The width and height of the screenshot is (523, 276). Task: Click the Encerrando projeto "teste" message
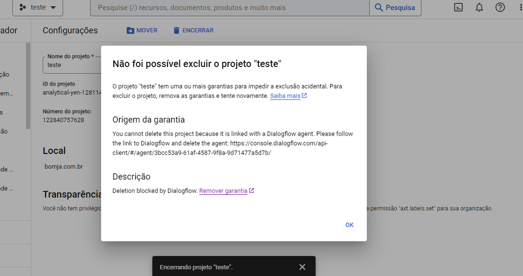click(196, 267)
